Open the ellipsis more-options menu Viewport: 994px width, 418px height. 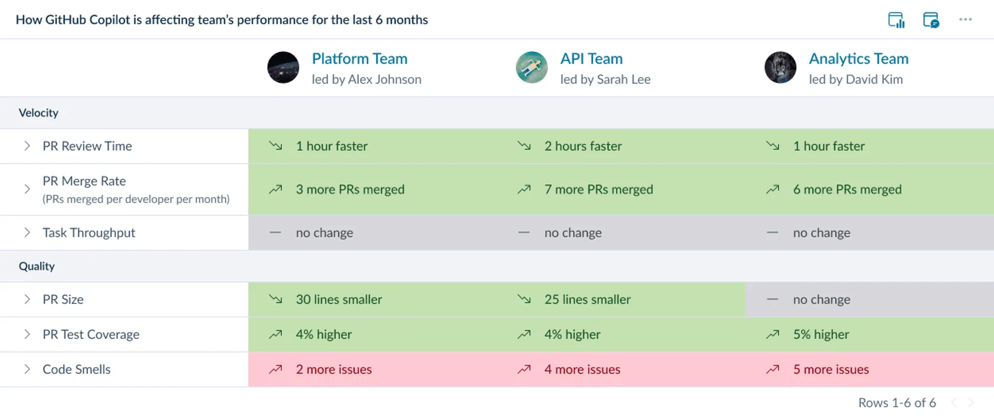tap(965, 19)
